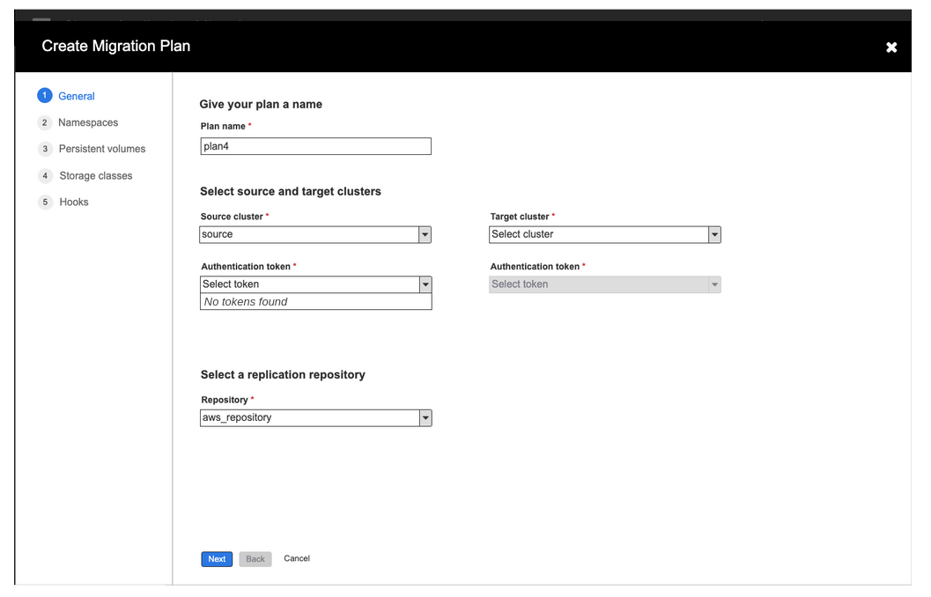The height and width of the screenshot is (597, 931).
Task: Click the Back button
Action: pos(255,558)
